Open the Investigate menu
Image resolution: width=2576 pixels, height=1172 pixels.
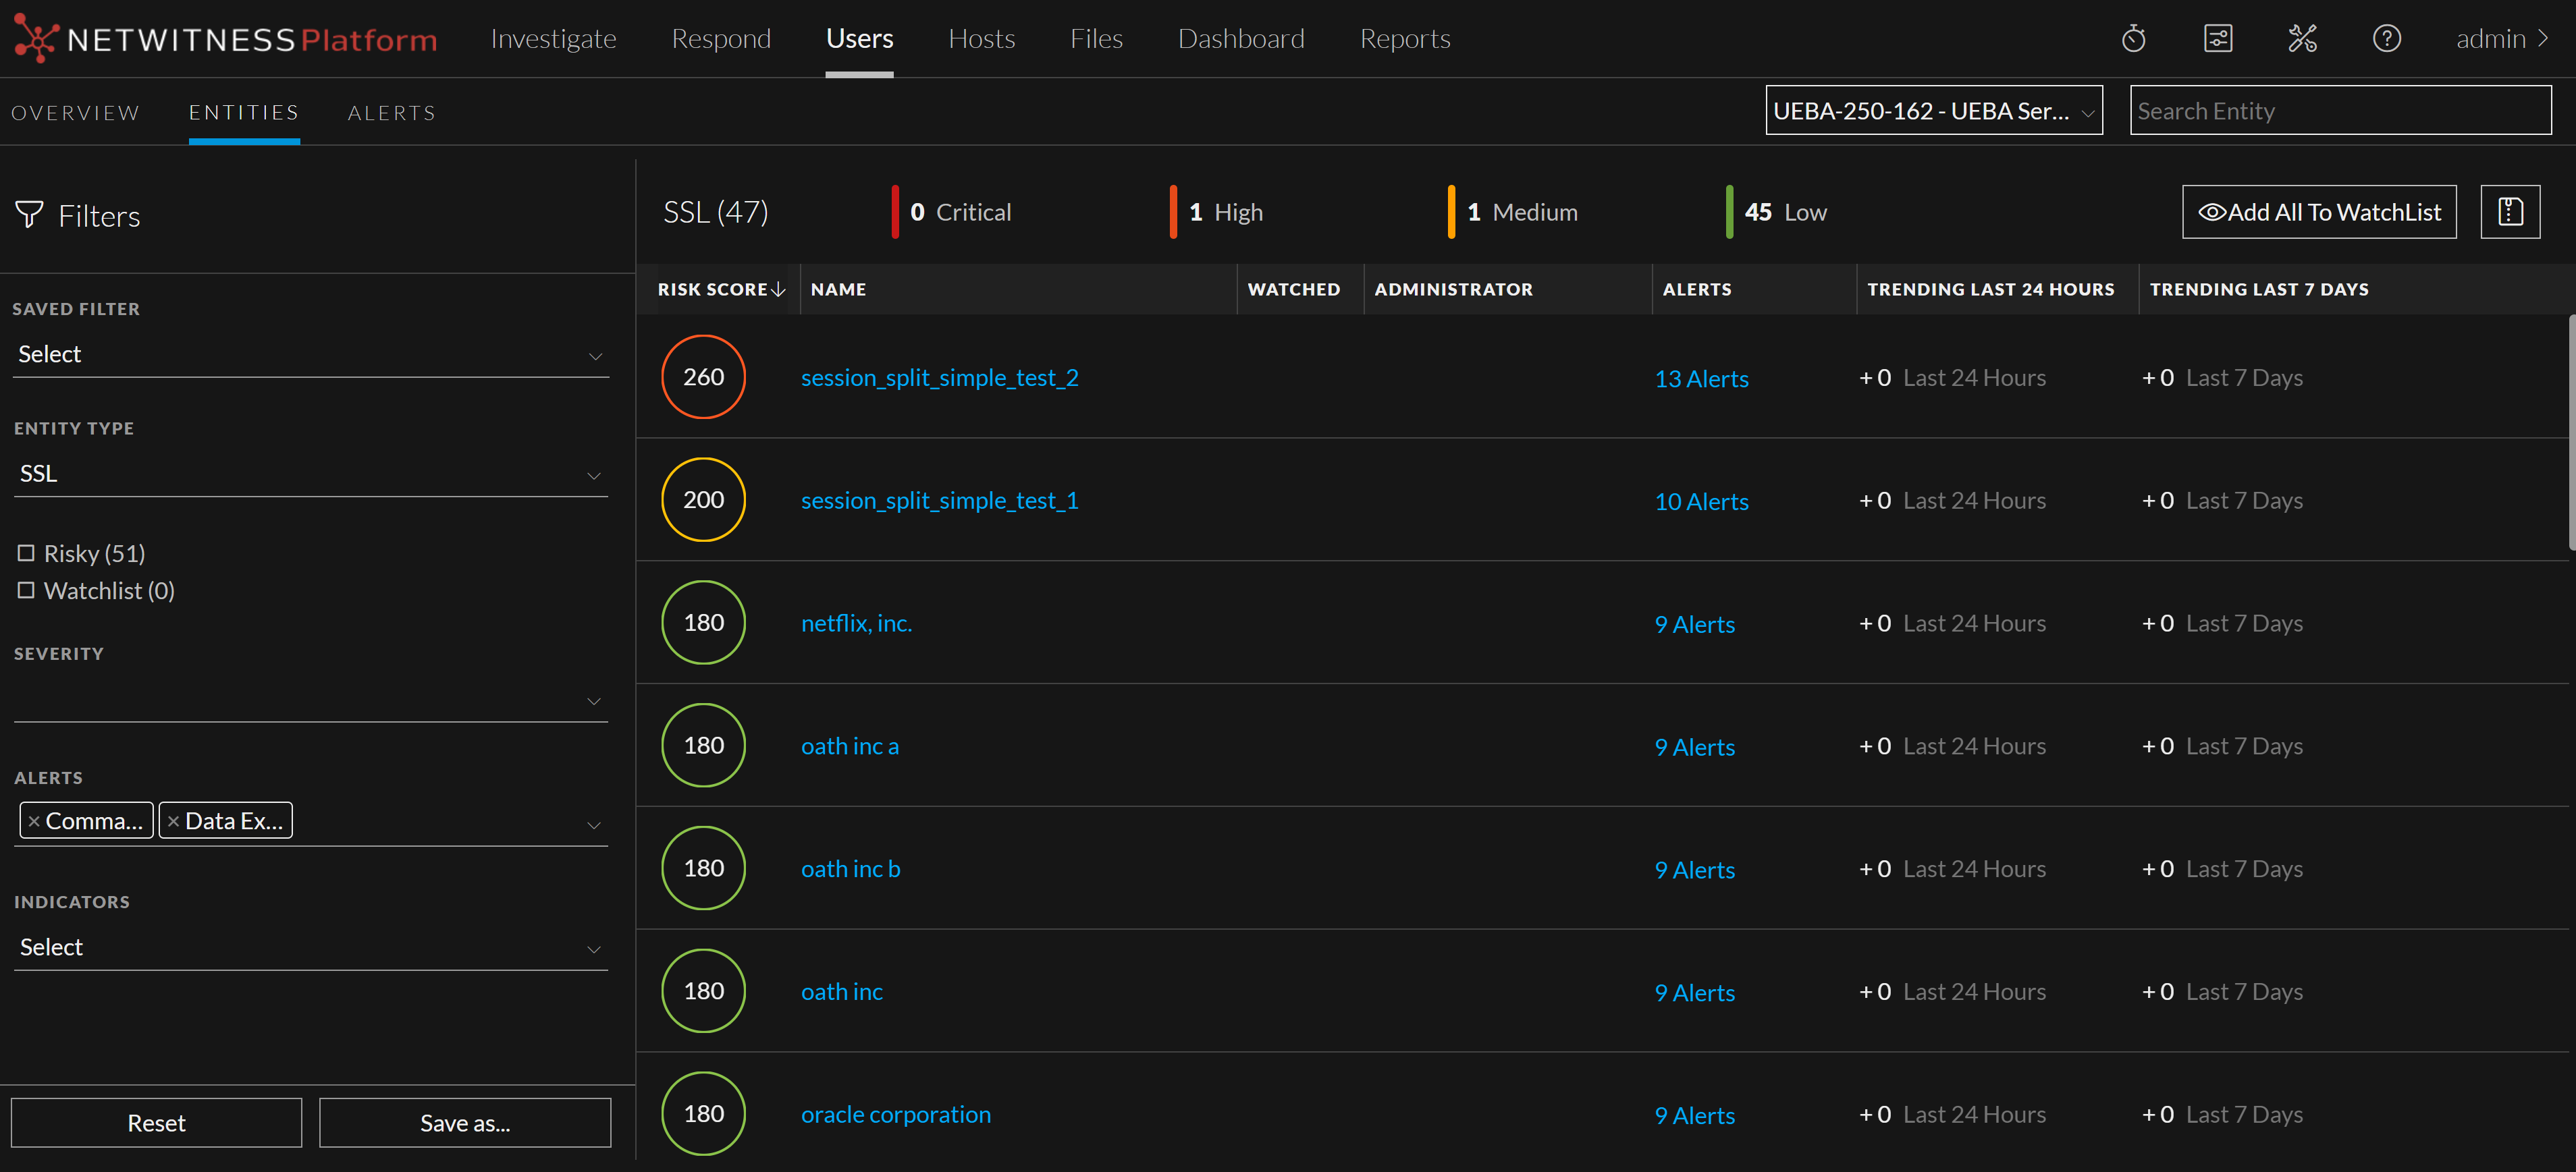553,39
